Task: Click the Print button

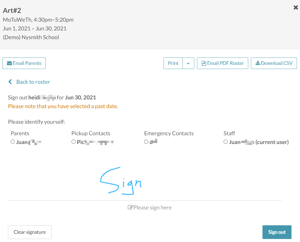Action: pyautogui.click(x=173, y=63)
